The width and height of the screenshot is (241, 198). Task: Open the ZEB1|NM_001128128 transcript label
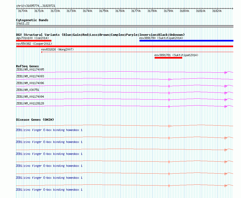tap(30, 103)
